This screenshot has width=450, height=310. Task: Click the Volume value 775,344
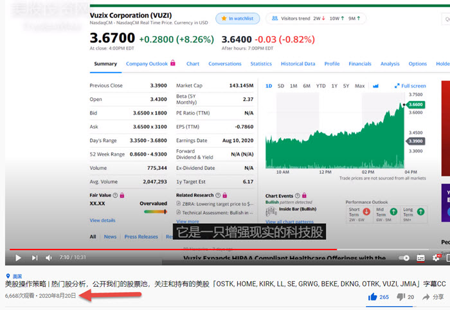(157, 168)
